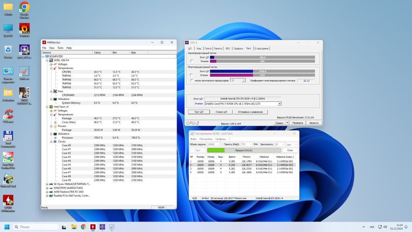Enable the число логических процессоров checkbox

point(192,81)
